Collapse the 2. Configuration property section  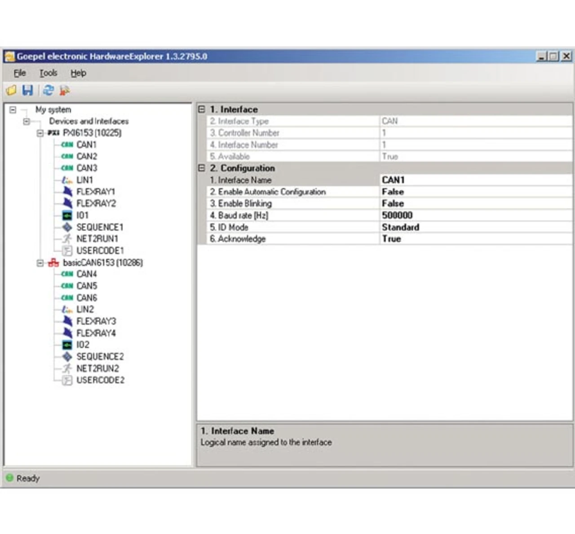click(x=202, y=168)
